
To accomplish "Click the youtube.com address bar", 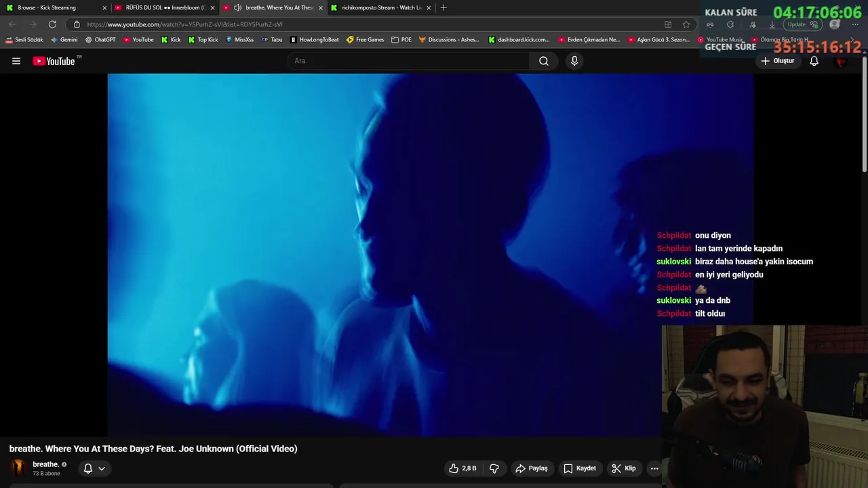I will (x=370, y=24).
